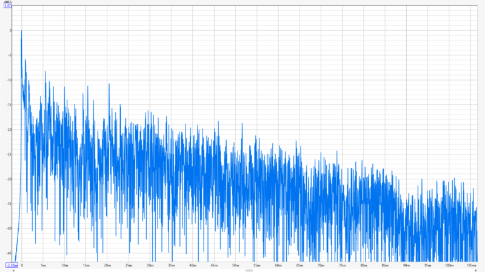Viewport: 485px width, 272px height.
Task: Click the -20 label on level axis
Action: tap(8, 130)
